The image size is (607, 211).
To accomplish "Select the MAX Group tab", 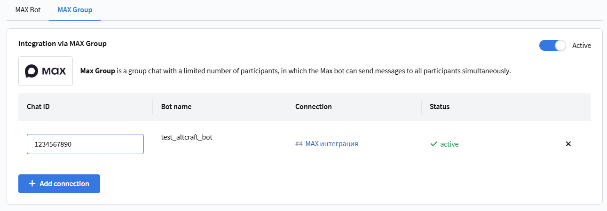I will [75, 9].
